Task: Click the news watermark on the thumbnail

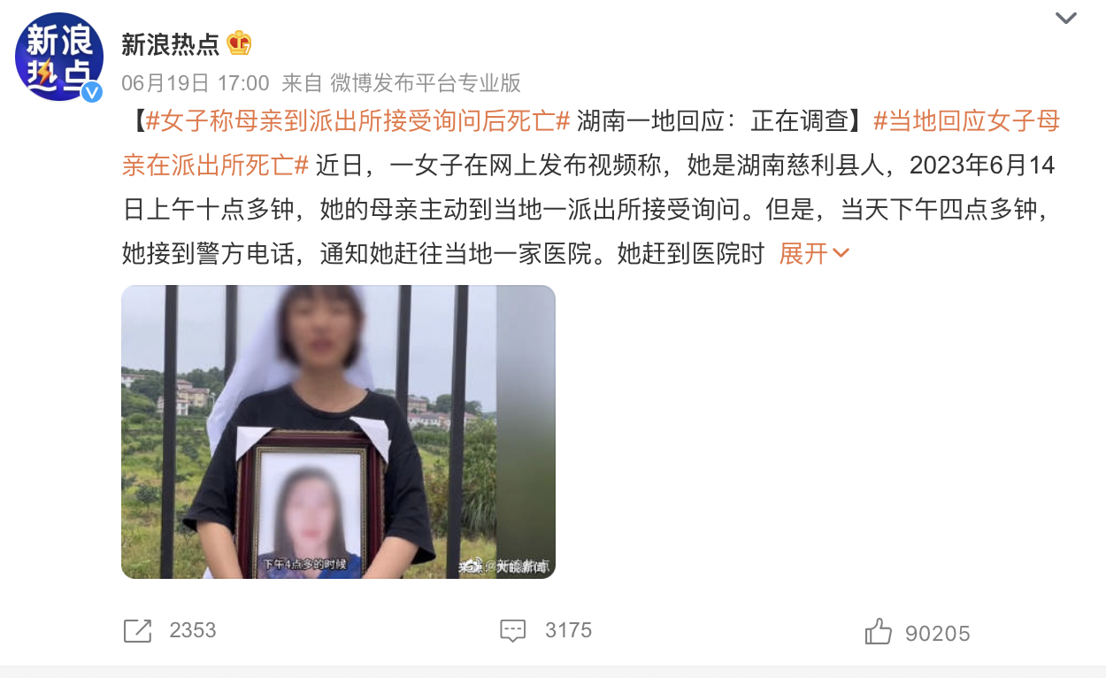Action: [x=503, y=566]
